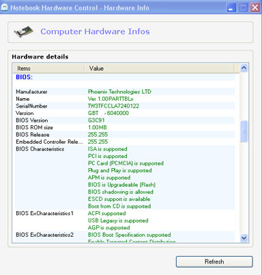
Task: Click the vertical scrollbar thumb
Action: [x=244, y=131]
